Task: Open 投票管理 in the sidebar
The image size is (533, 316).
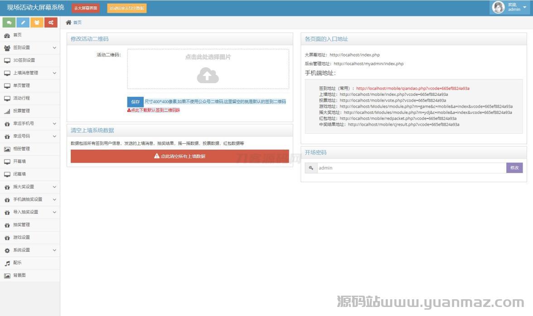Action: 21,111
